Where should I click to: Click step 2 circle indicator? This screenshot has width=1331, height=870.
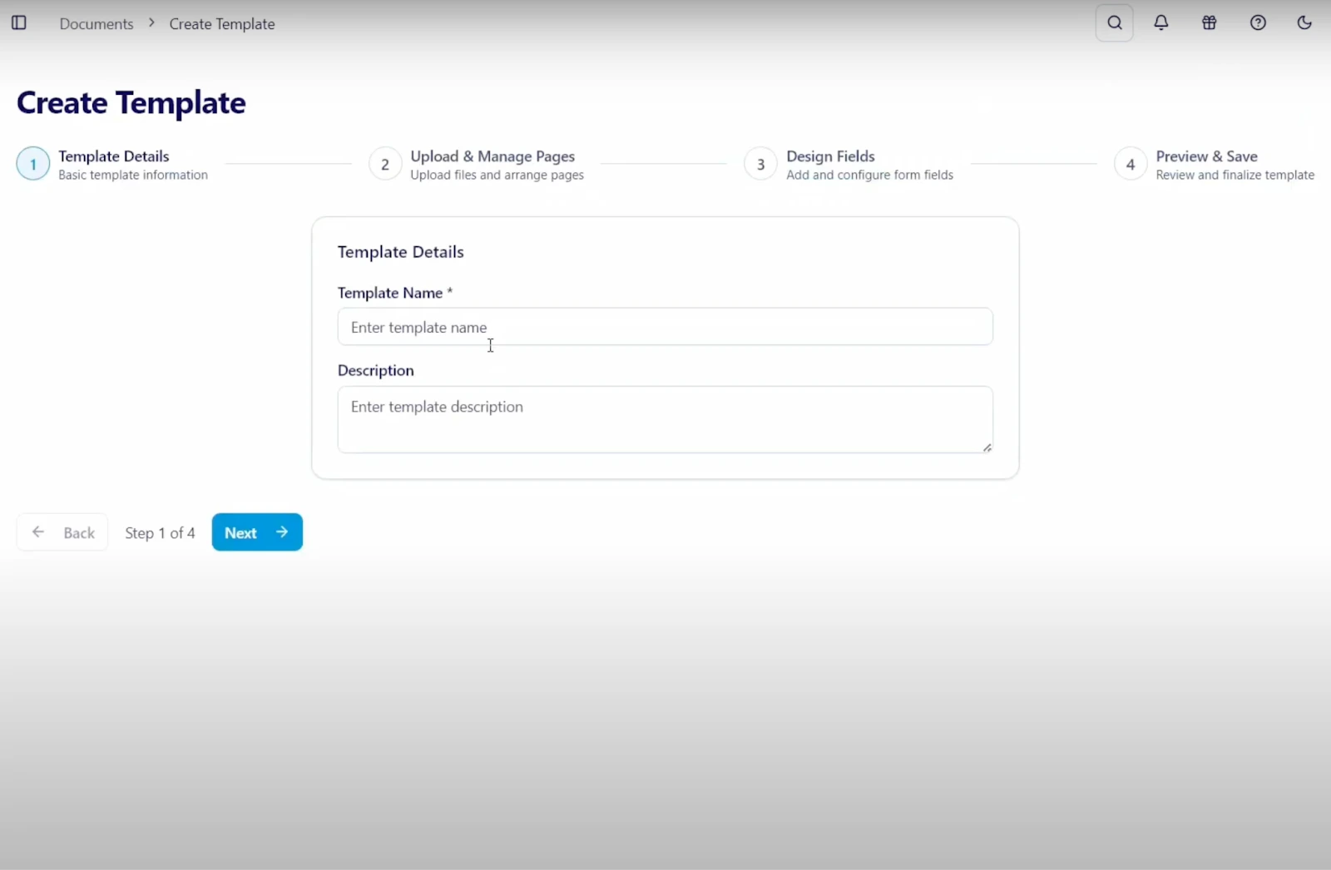[x=385, y=165]
